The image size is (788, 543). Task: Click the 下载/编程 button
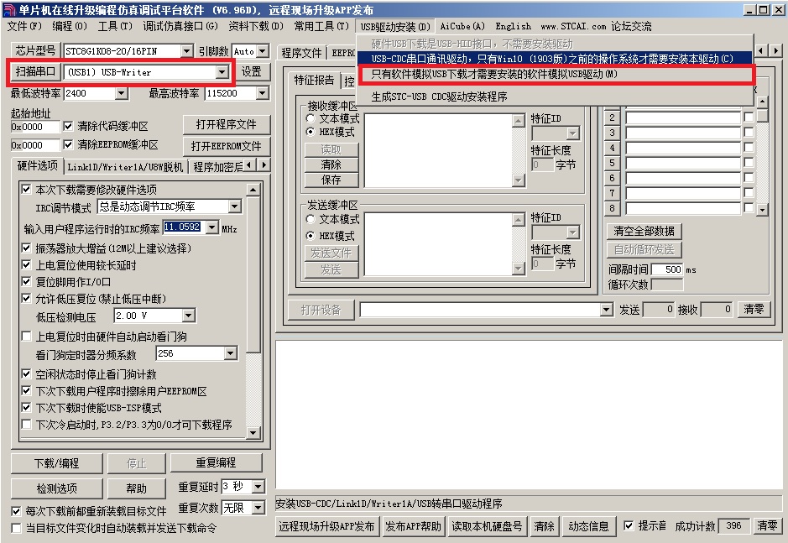click(56, 463)
